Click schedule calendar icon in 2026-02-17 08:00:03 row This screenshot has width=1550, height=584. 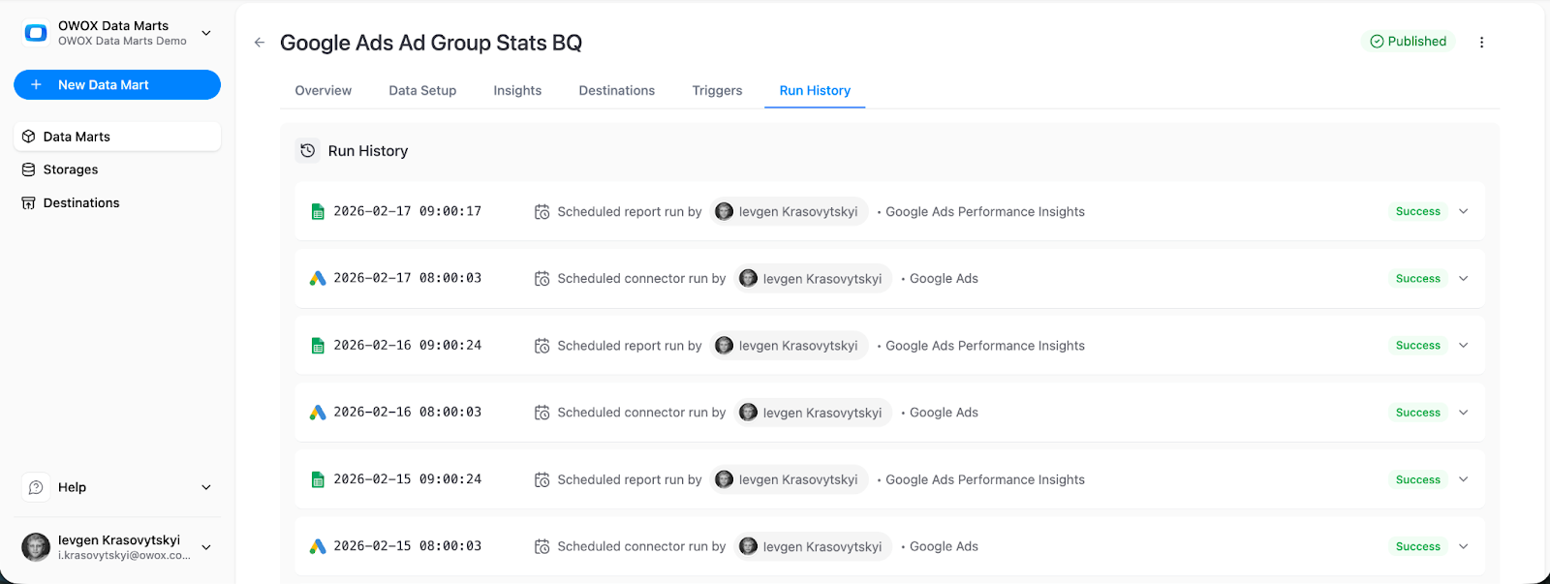[x=542, y=278]
